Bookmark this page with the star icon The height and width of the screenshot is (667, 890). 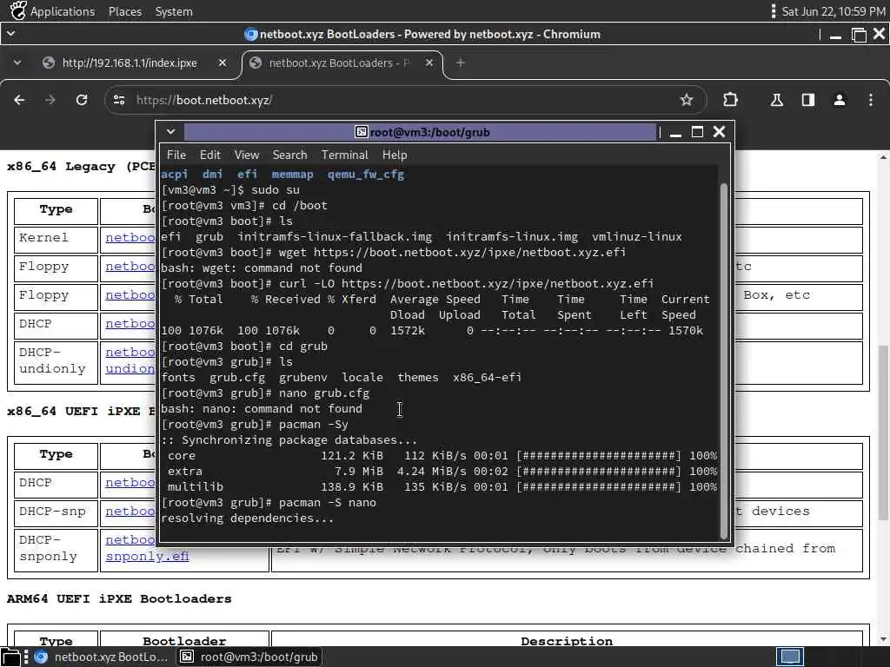687,100
